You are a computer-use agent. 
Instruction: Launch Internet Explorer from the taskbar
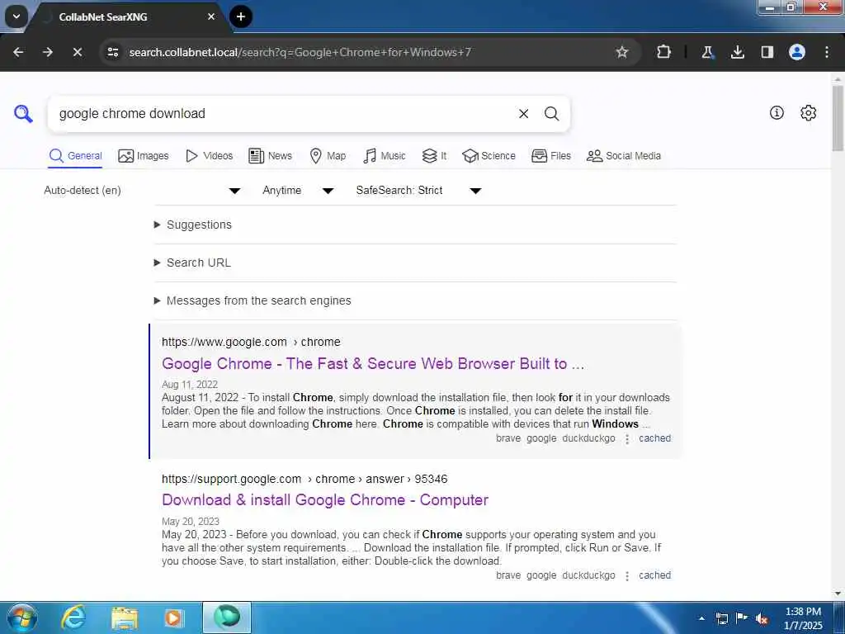73,617
